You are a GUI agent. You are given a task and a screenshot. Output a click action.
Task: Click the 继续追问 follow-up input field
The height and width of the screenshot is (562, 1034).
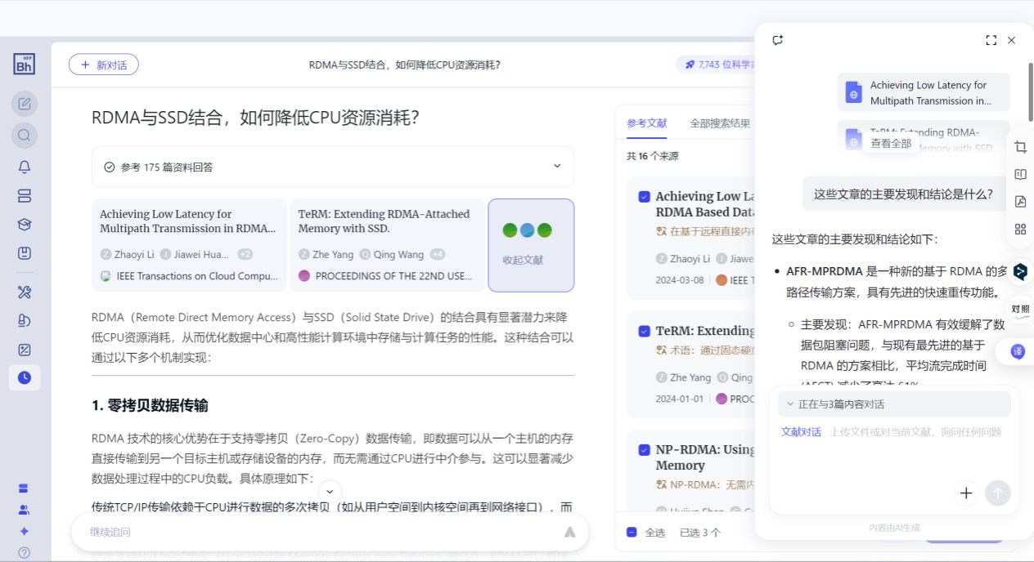point(319,532)
